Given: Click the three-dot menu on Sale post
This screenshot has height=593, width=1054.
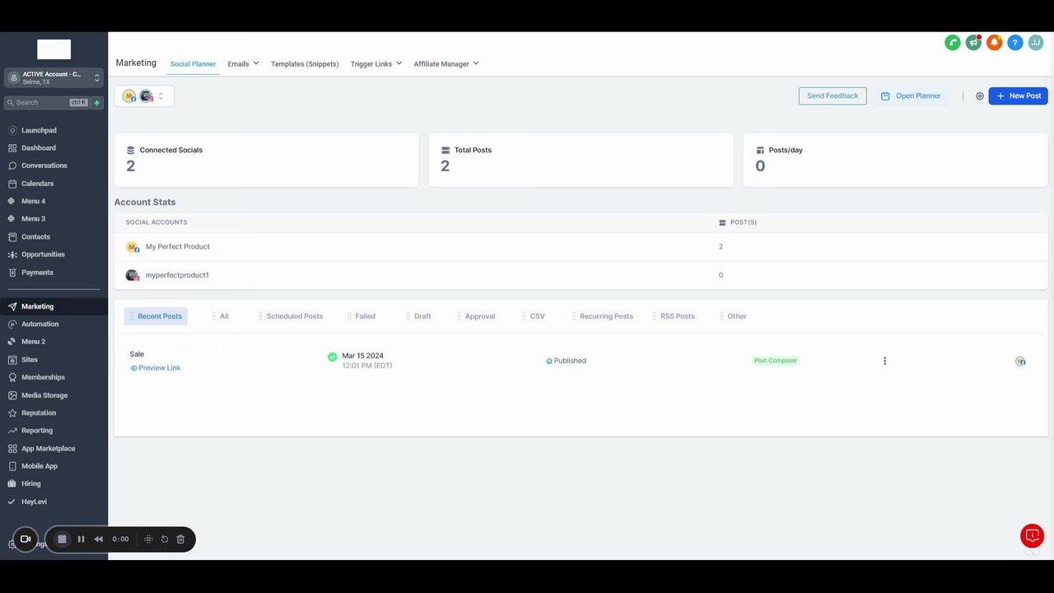Looking at the screenshot, I should (885, 361).
